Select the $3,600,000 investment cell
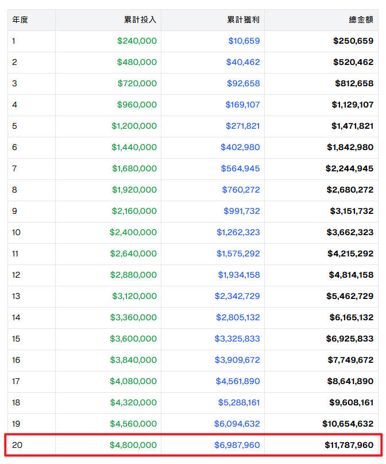 point(133,339)
